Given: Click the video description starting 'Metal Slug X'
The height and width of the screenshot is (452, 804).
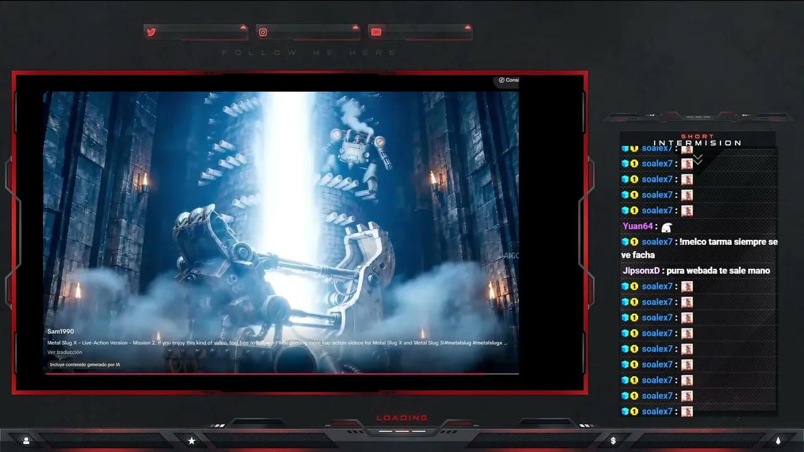Looking at the screenshot, I should (x=277, y=343).
